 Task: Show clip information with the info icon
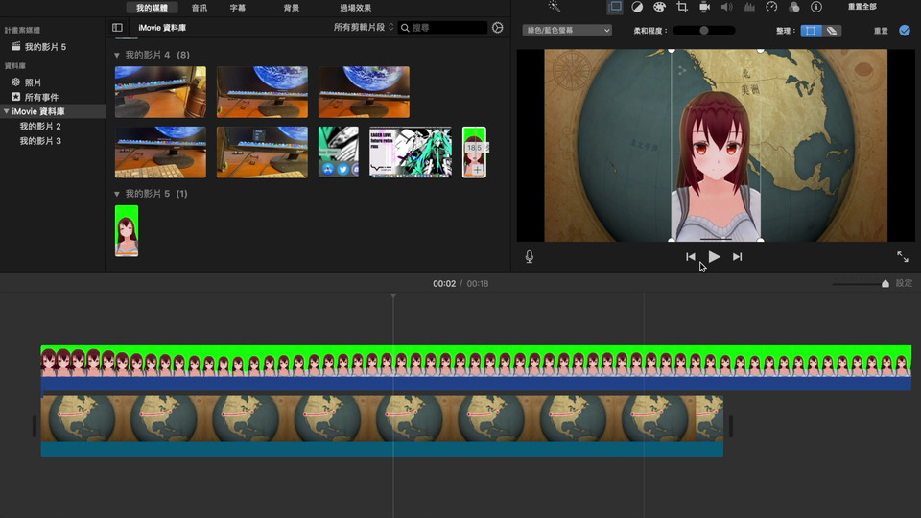point(816,7)
